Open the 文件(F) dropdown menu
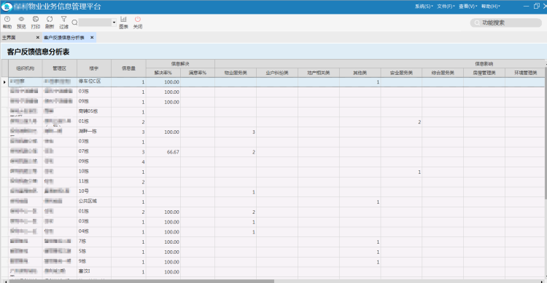 point(446,7)
